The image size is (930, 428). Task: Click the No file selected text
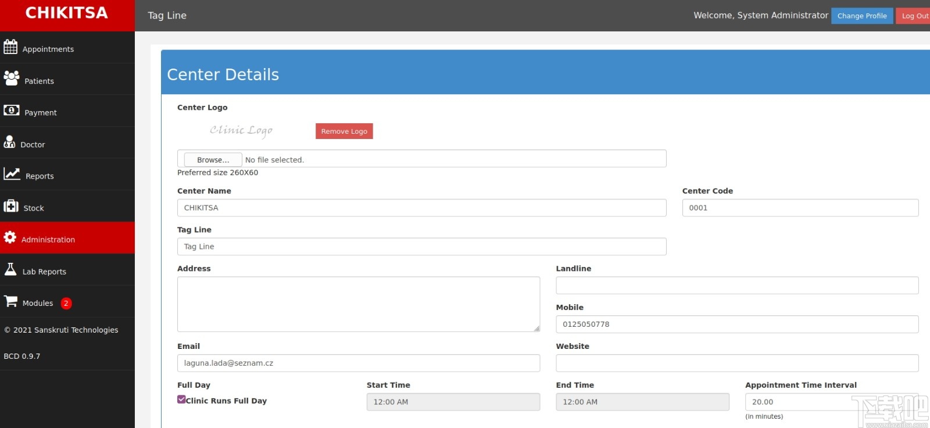click(x=274, y=160)
